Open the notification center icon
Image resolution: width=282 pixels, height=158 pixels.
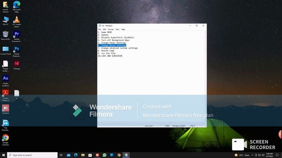(277, 155)
